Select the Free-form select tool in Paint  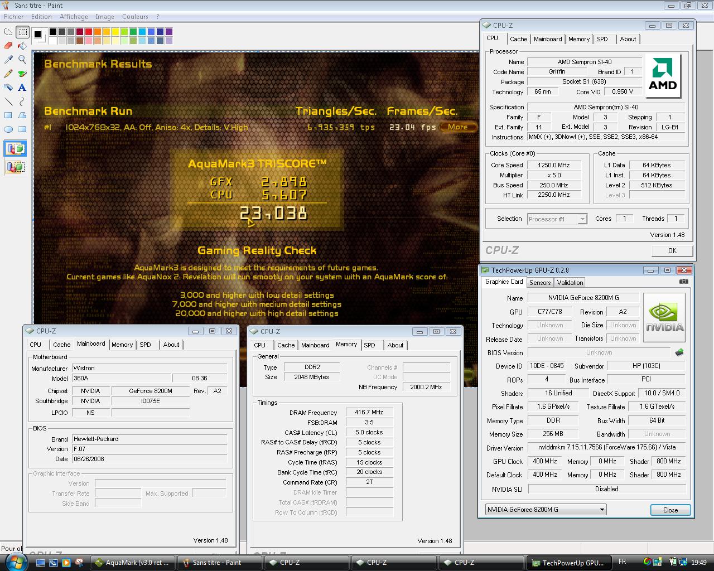tap(8, 32)
